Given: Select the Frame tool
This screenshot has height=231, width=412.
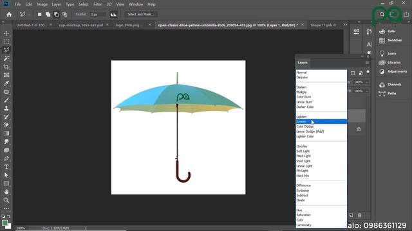Looking at the screenshot, I should [6, 75].
